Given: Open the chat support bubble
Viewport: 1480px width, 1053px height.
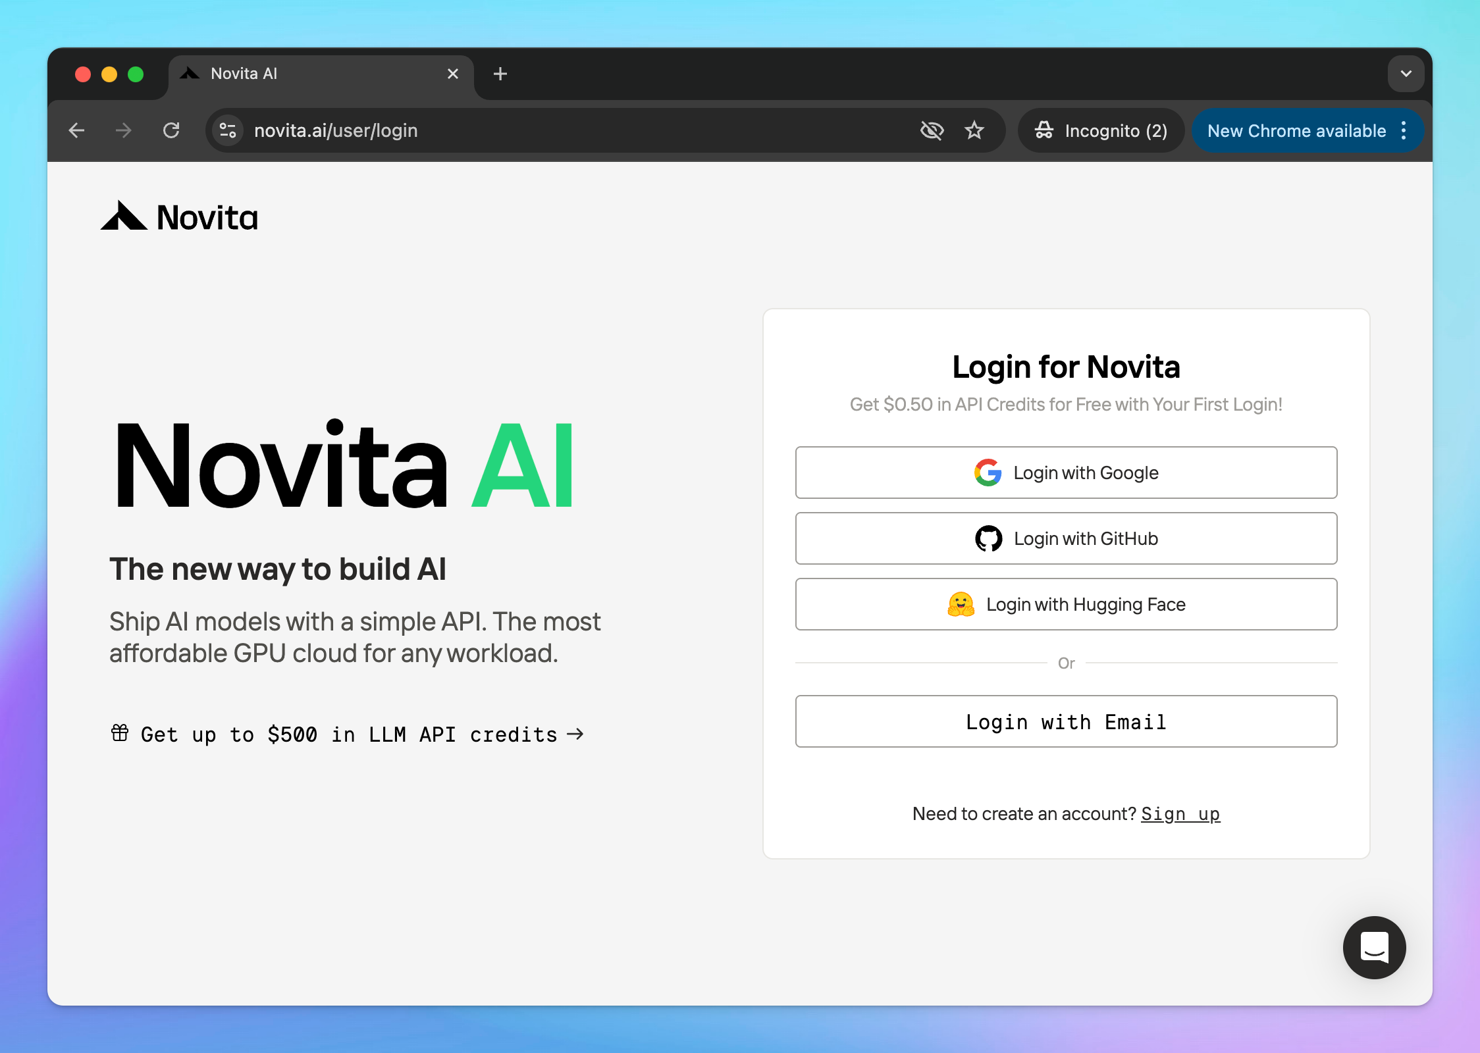Looking at the screenshot, I should (1374, 947).
